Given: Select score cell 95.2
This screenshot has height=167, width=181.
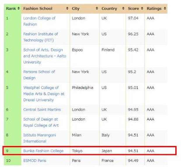Looking at the screenshot, I should 132,72.
